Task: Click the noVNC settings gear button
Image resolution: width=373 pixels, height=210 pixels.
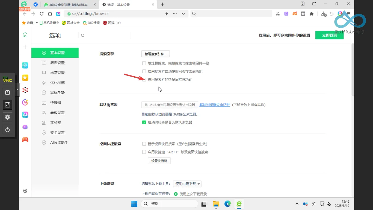Action: point(7,117)
